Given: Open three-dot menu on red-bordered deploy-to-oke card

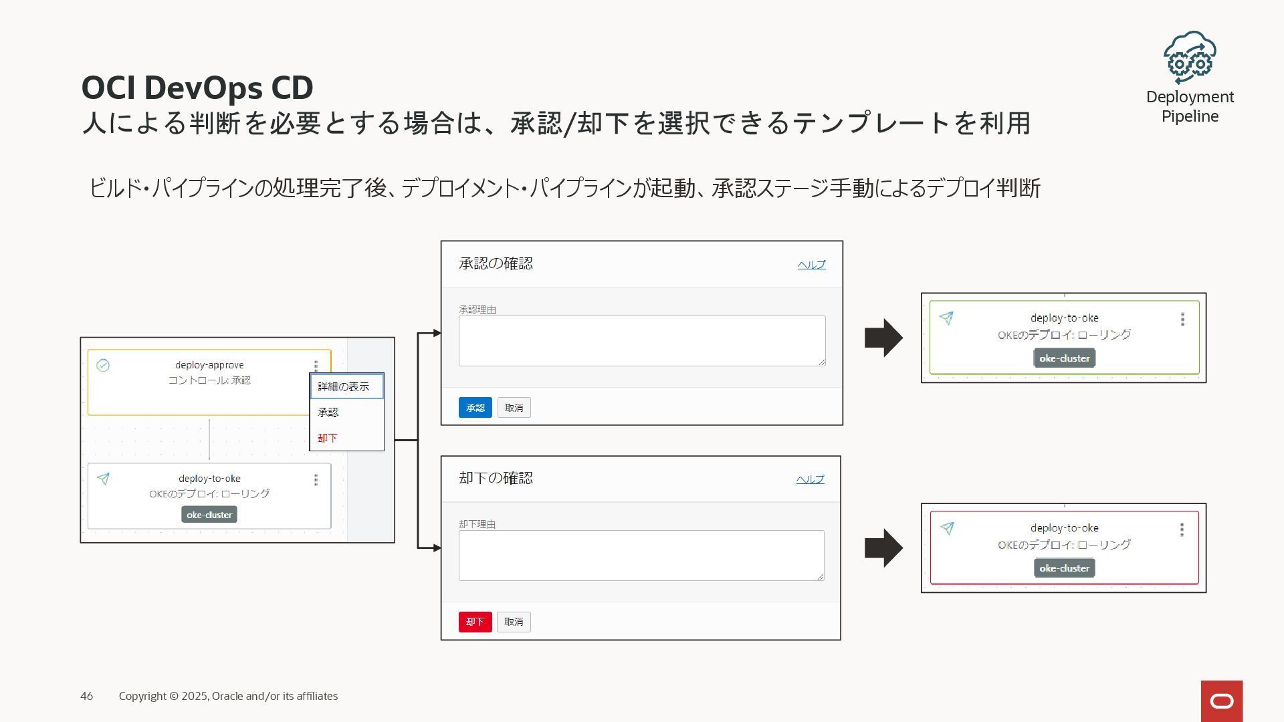Looking at the screenshot, I should coord(1182,529).
